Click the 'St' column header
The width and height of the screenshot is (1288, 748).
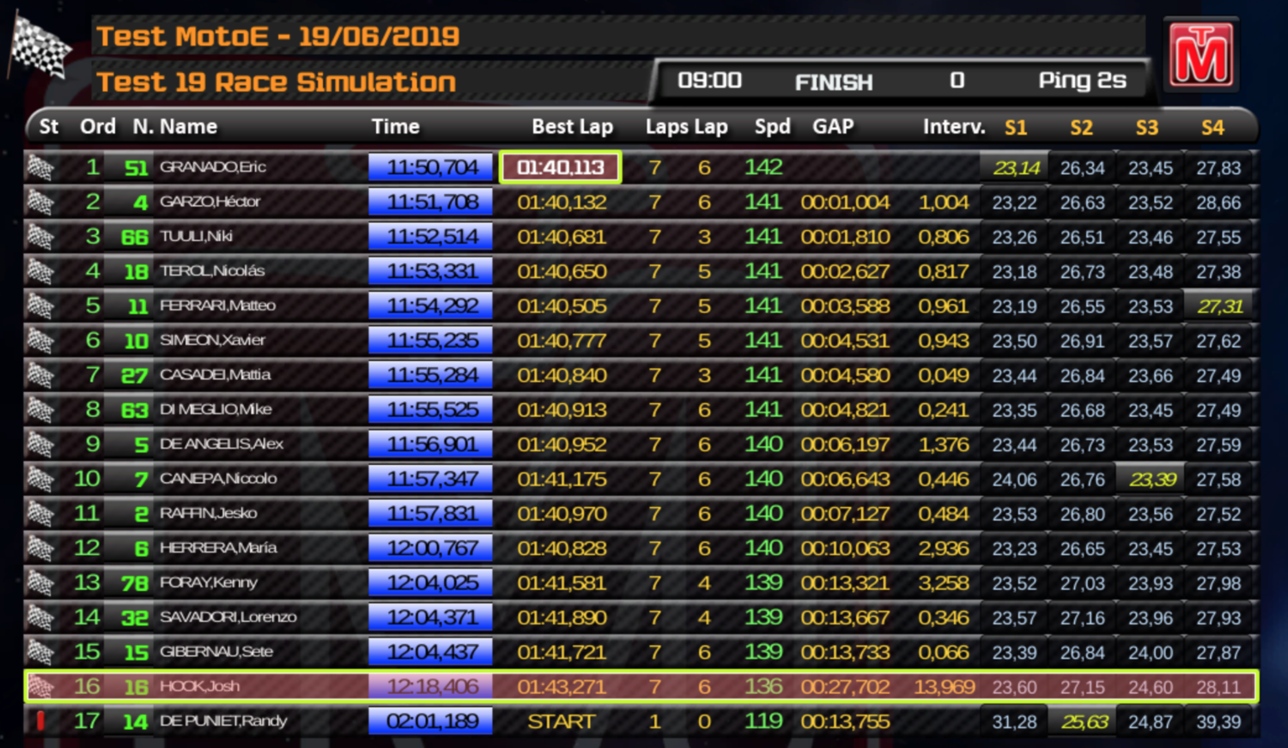(49, 127)
